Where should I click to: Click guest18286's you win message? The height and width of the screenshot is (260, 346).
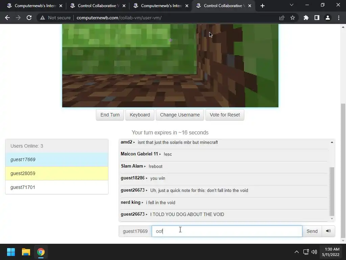point(157,178)
